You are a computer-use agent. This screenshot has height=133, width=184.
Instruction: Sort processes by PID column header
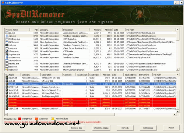(x=34, y=30)
